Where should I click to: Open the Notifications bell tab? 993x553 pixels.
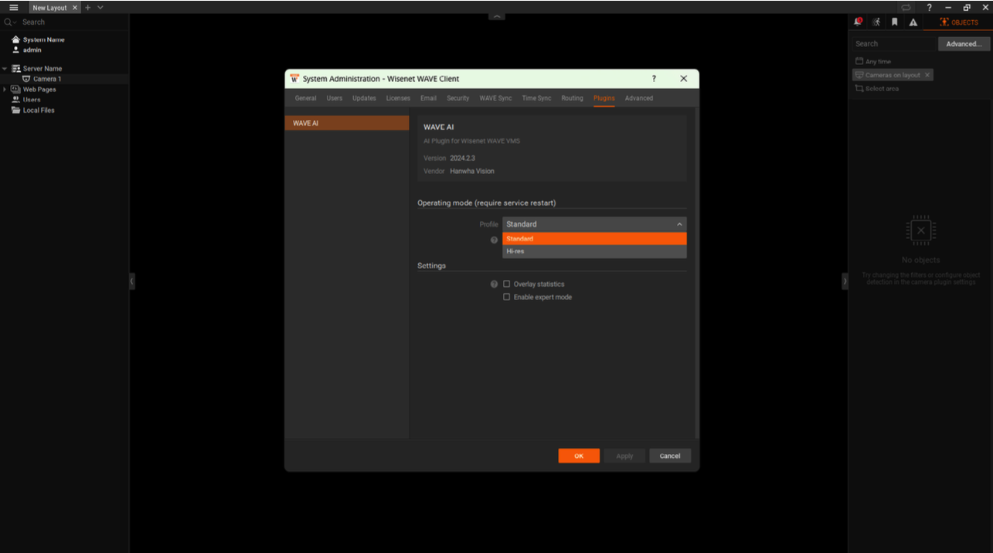[x=858, y=22]
